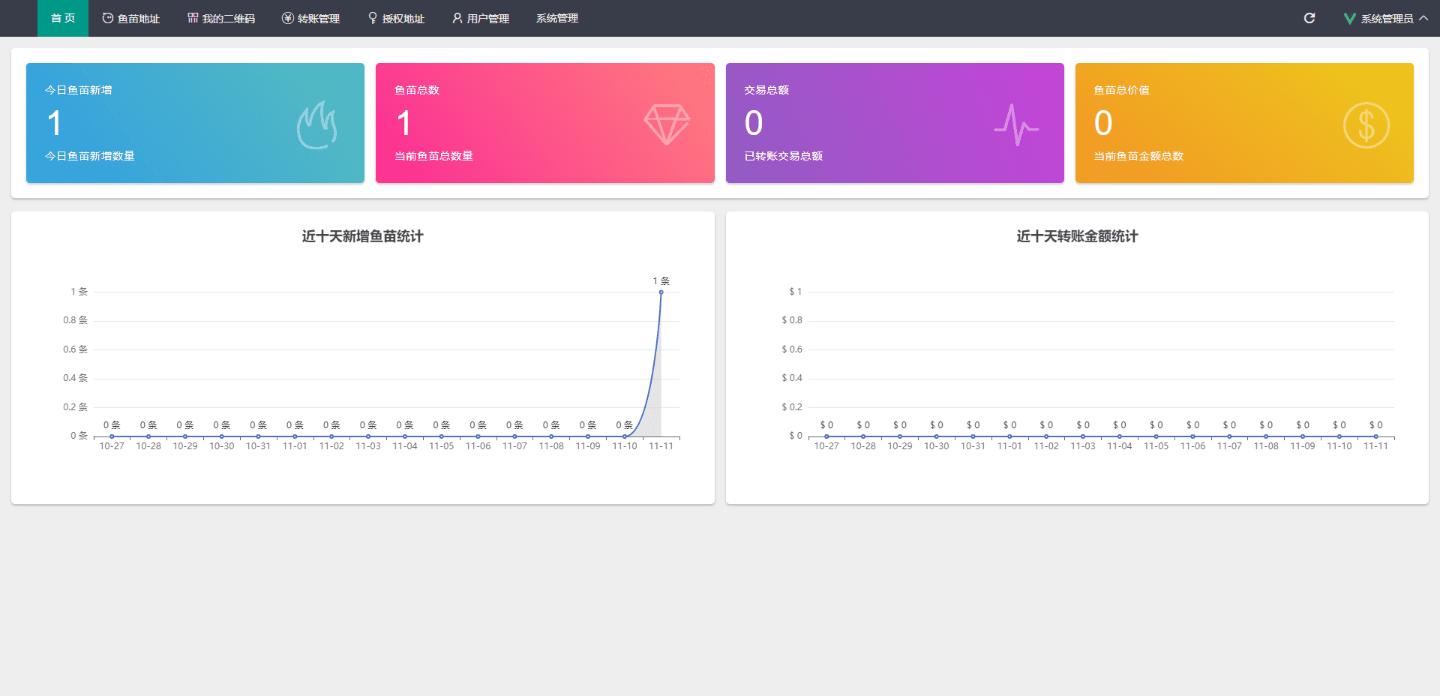Click the diamond icon on total count card
The image size is (1440, 696).
click(x=666, y=124)
